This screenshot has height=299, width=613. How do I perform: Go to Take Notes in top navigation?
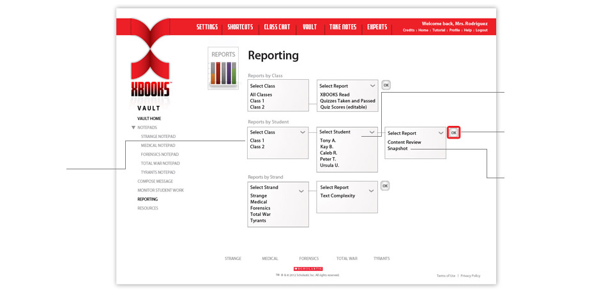click(x=343, y=27)
